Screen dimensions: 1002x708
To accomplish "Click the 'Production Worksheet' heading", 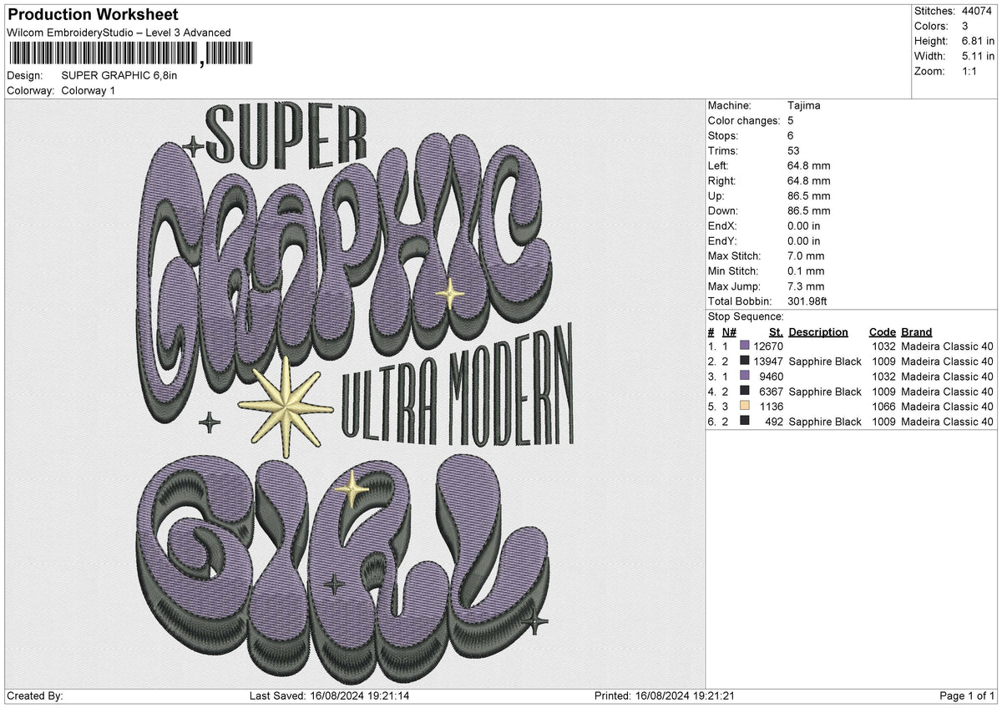I will coord(92,15).
